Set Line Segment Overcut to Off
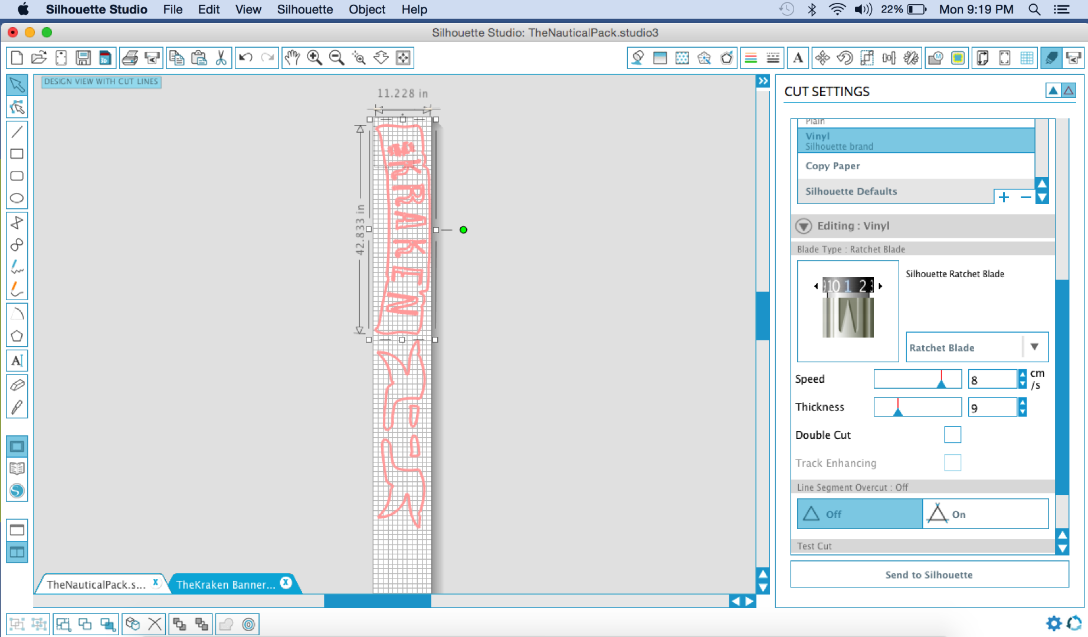Image resolution: width=1088 pixels, height=637 pixels. click(x=860, y=514)
